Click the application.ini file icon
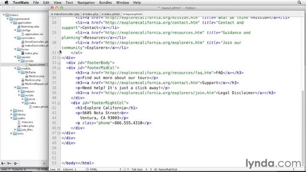 coord(23,34)
